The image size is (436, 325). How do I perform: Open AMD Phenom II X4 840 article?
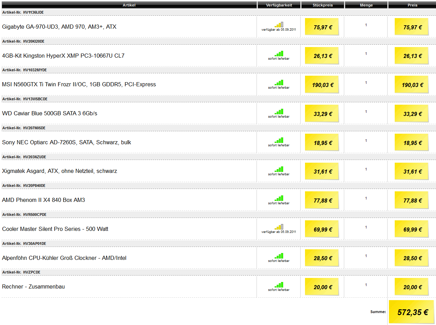(x=43, y=200)
